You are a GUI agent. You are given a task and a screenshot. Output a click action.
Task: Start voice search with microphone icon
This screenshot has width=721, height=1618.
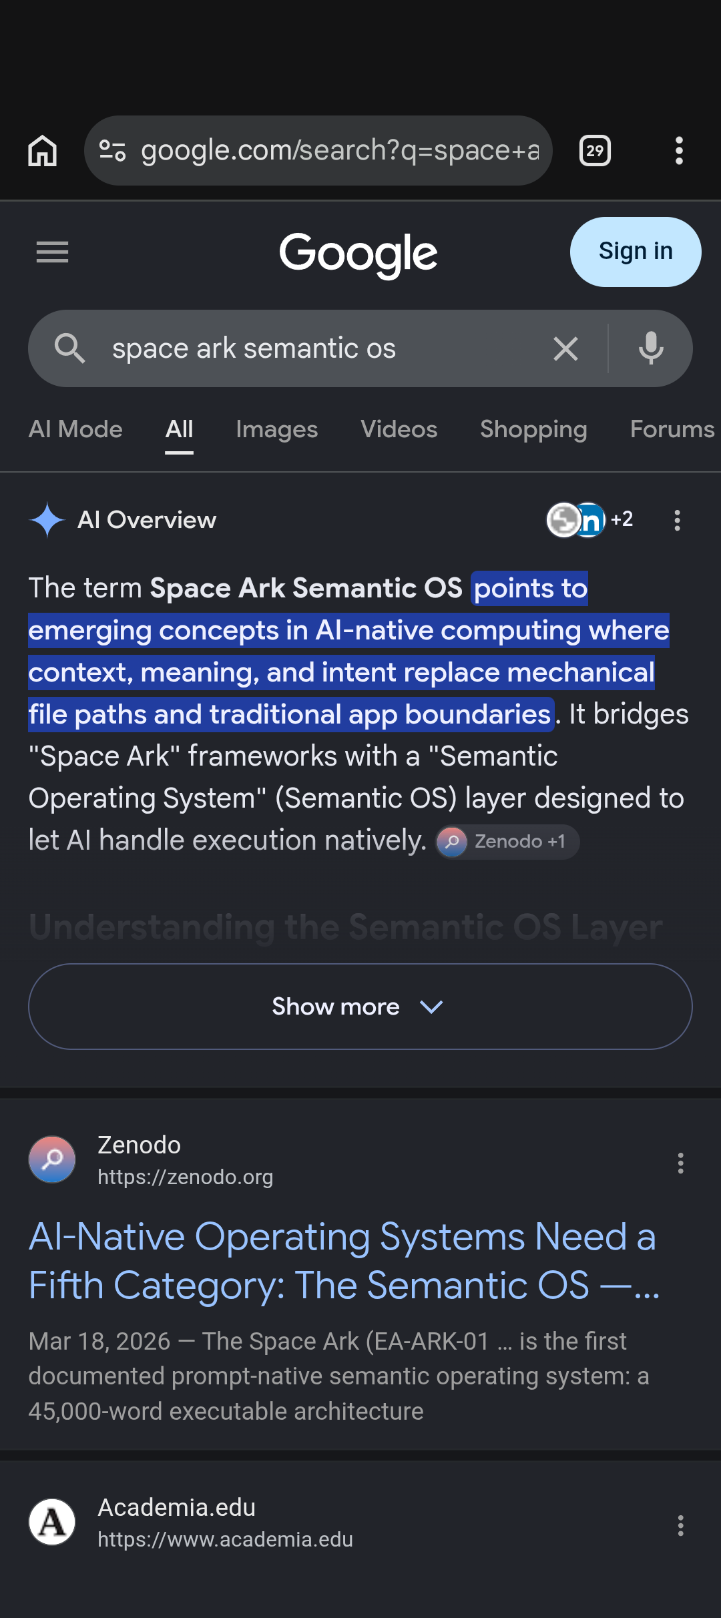point(651,348)
